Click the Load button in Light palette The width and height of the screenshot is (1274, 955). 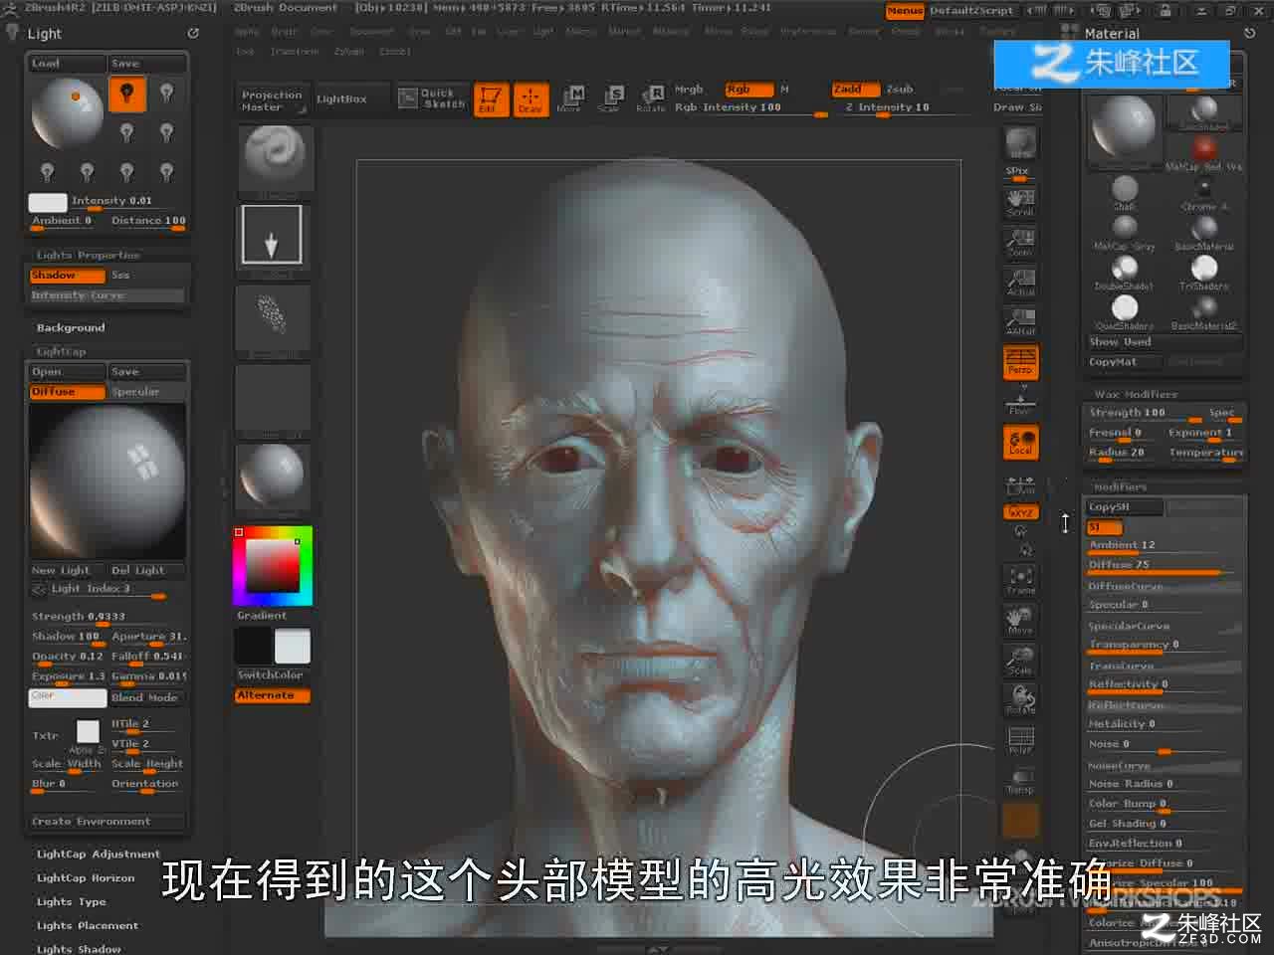pyautogui.click(x=66, y=64)
